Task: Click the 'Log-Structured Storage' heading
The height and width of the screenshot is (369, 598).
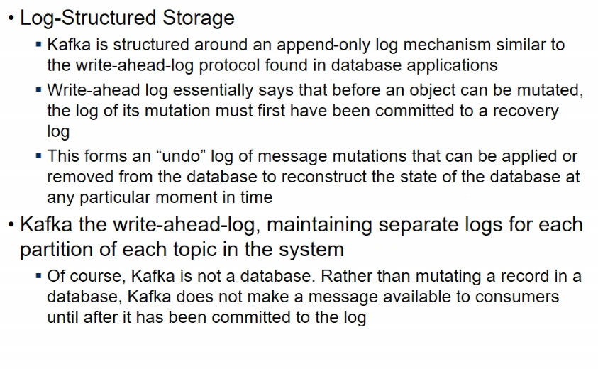Action: 127,18
